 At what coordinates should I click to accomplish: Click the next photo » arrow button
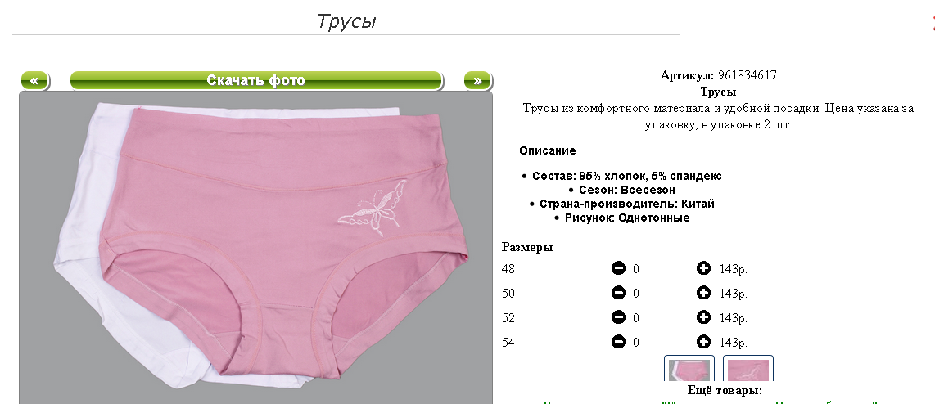pyautogui.click(x=477, y=80)
